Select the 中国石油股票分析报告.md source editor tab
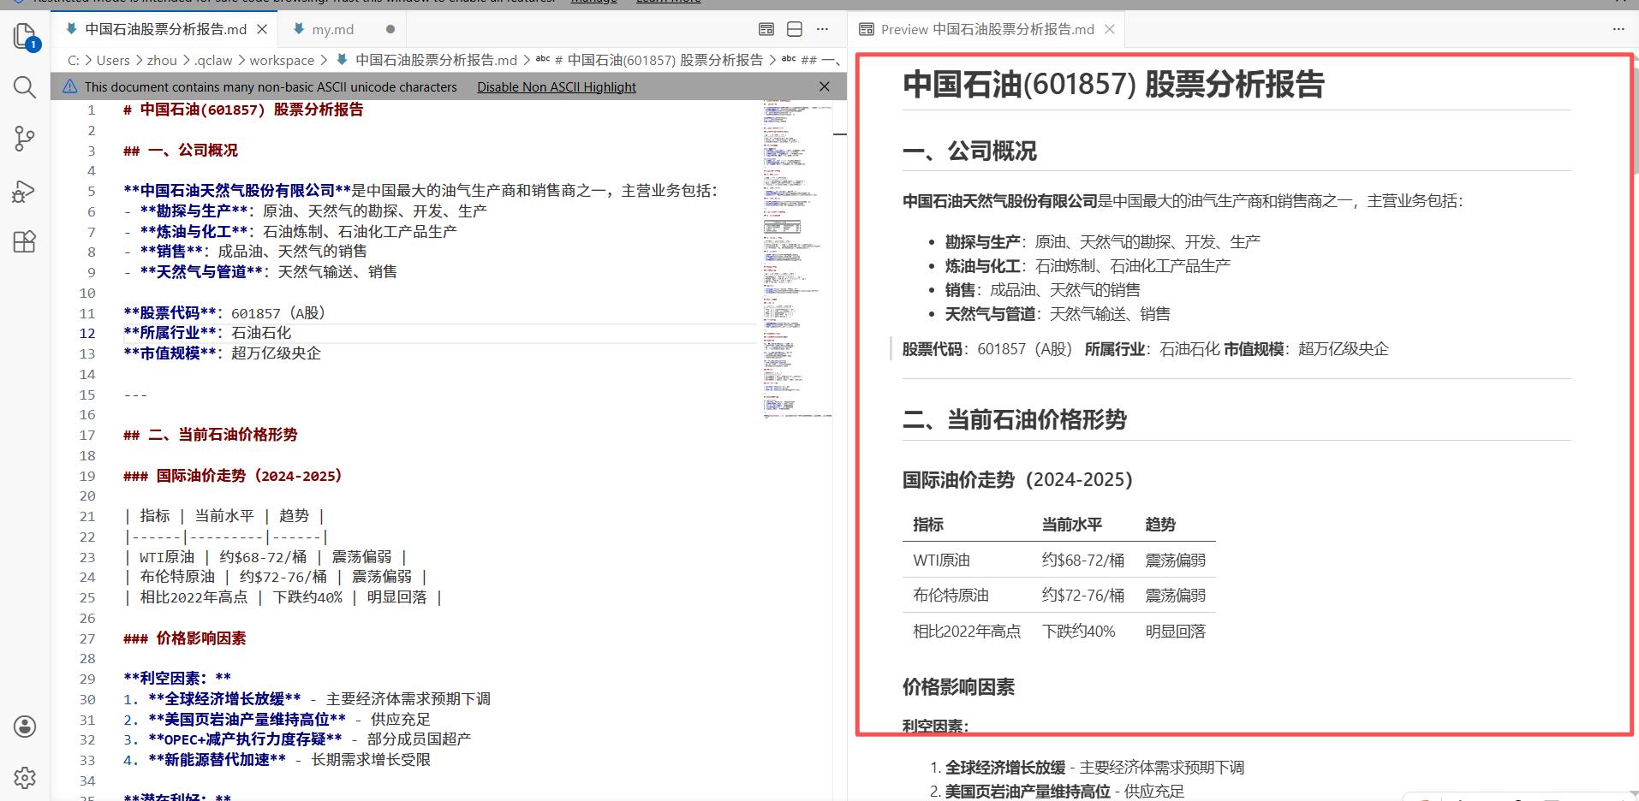1639x801 pixels. pyautogui.click(x=165, y=29)
